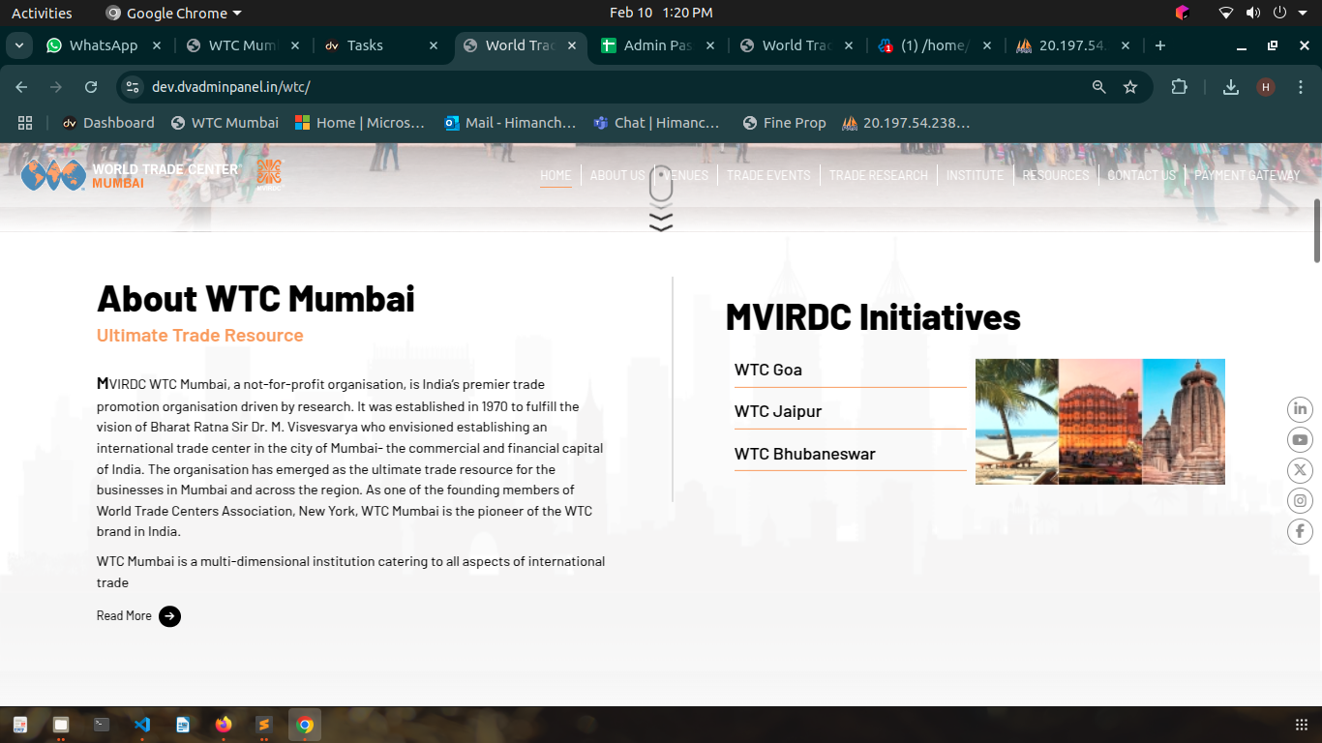
Task: Open the Facebook social icon
Action: [x=1300, y=531]
